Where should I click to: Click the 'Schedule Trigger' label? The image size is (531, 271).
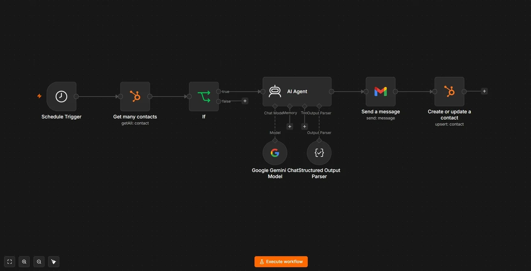point(61,117)
